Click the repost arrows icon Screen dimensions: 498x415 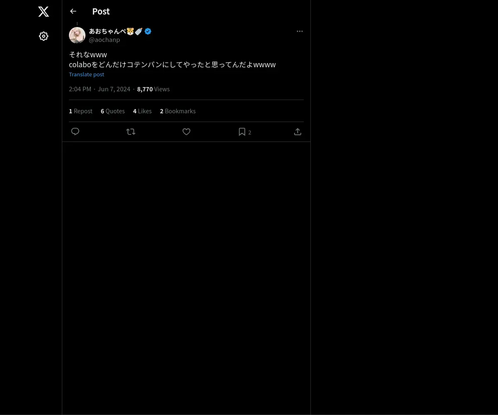click(x=131, y=132)
